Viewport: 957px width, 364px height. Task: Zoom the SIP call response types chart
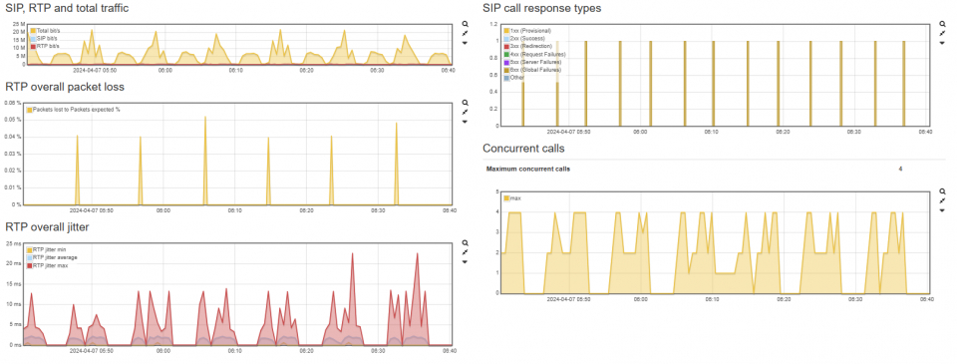(942, 24)
